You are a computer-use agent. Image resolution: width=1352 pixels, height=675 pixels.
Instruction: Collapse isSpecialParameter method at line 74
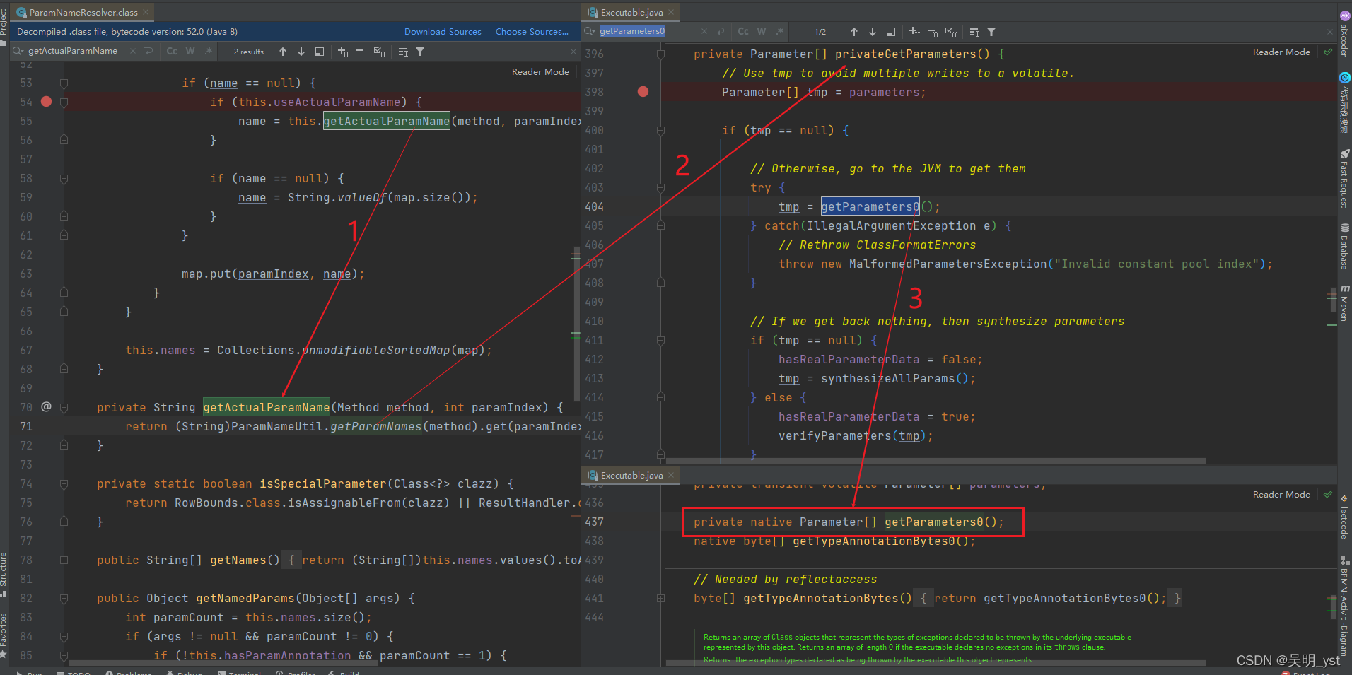coord(64,483)
